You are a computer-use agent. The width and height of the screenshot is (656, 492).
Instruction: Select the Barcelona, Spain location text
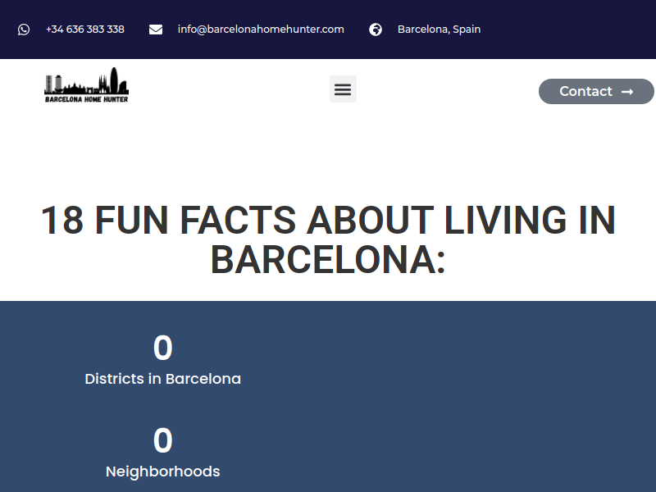coord(439,30)
